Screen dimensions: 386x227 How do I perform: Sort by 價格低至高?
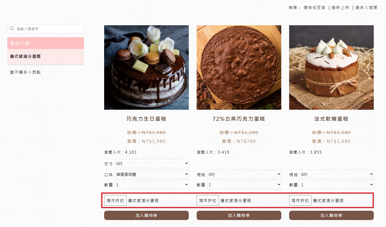pos(314,8)
